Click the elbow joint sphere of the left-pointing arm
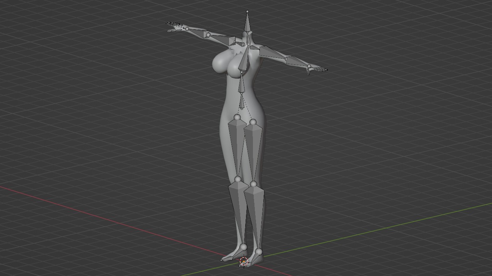 coord(208,35)
